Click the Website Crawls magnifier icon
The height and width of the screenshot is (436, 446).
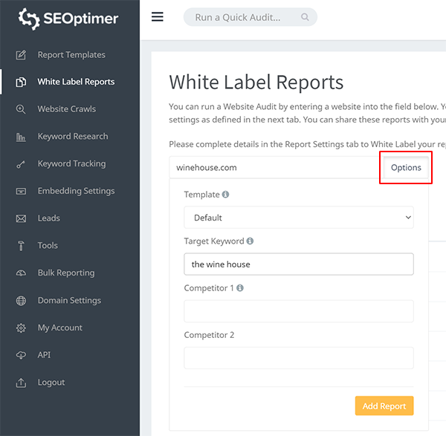(x=21, y=109)
